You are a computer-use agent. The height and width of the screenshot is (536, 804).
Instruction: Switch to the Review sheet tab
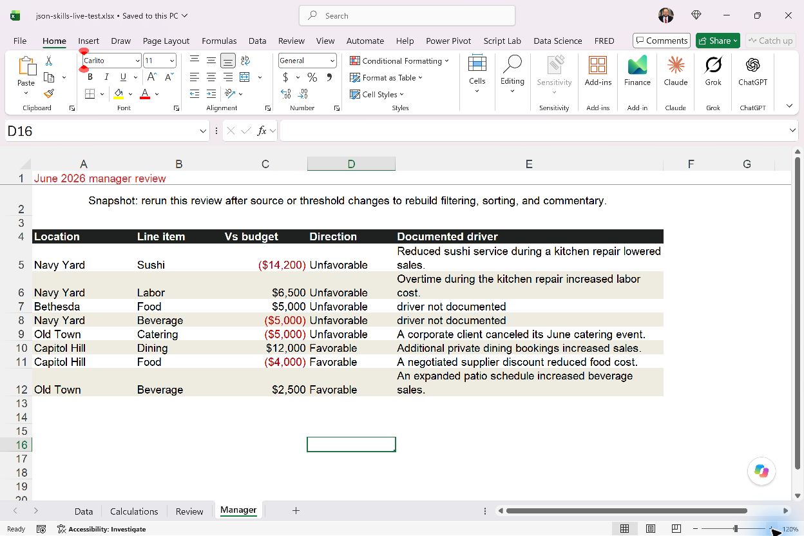point(189,511)
